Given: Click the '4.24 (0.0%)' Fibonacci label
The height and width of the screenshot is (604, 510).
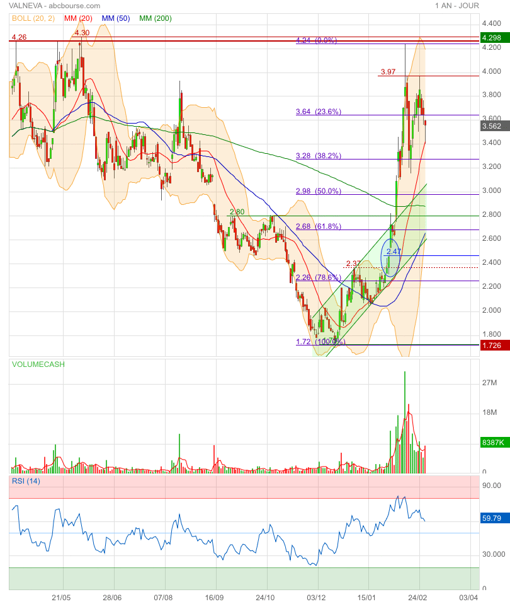Looking at the screenshot, I should point(317,40).
